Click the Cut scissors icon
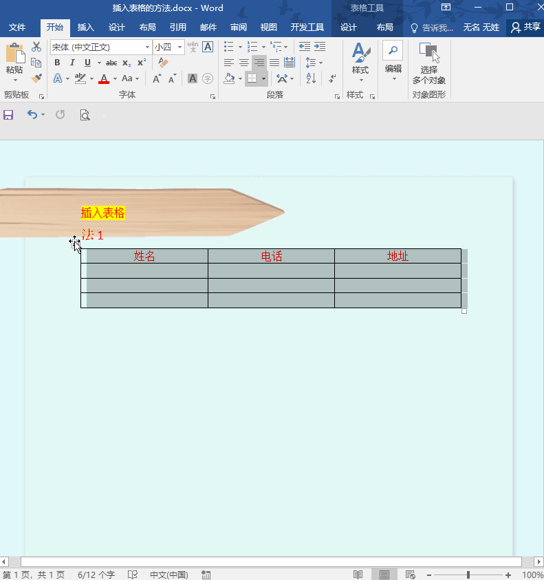 point(36,47)
